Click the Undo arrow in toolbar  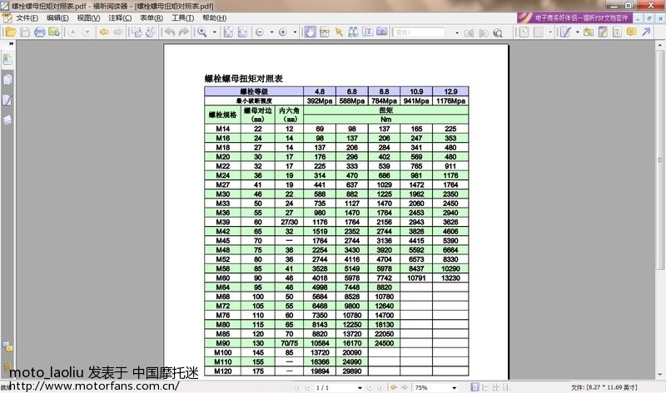pos(170,32)
